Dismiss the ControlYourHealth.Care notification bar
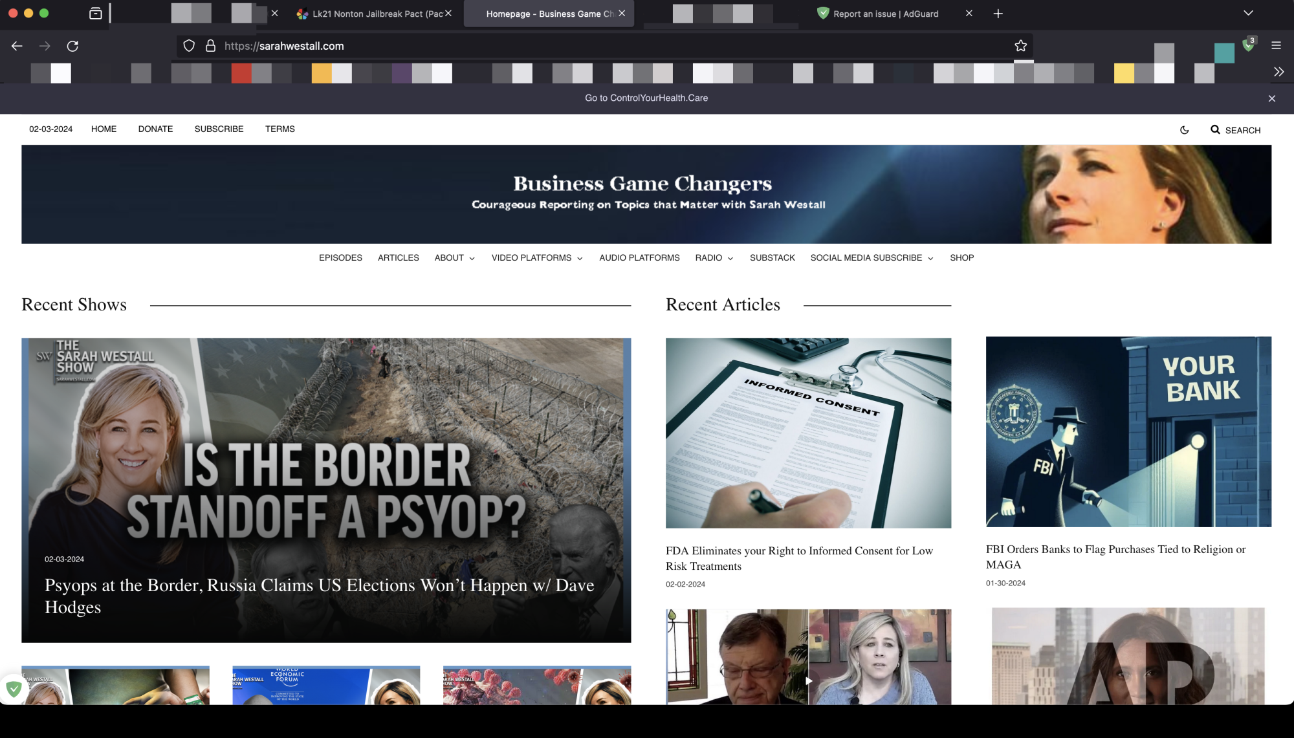Viewport: 1294px width, 738px height. (1271, 98)
